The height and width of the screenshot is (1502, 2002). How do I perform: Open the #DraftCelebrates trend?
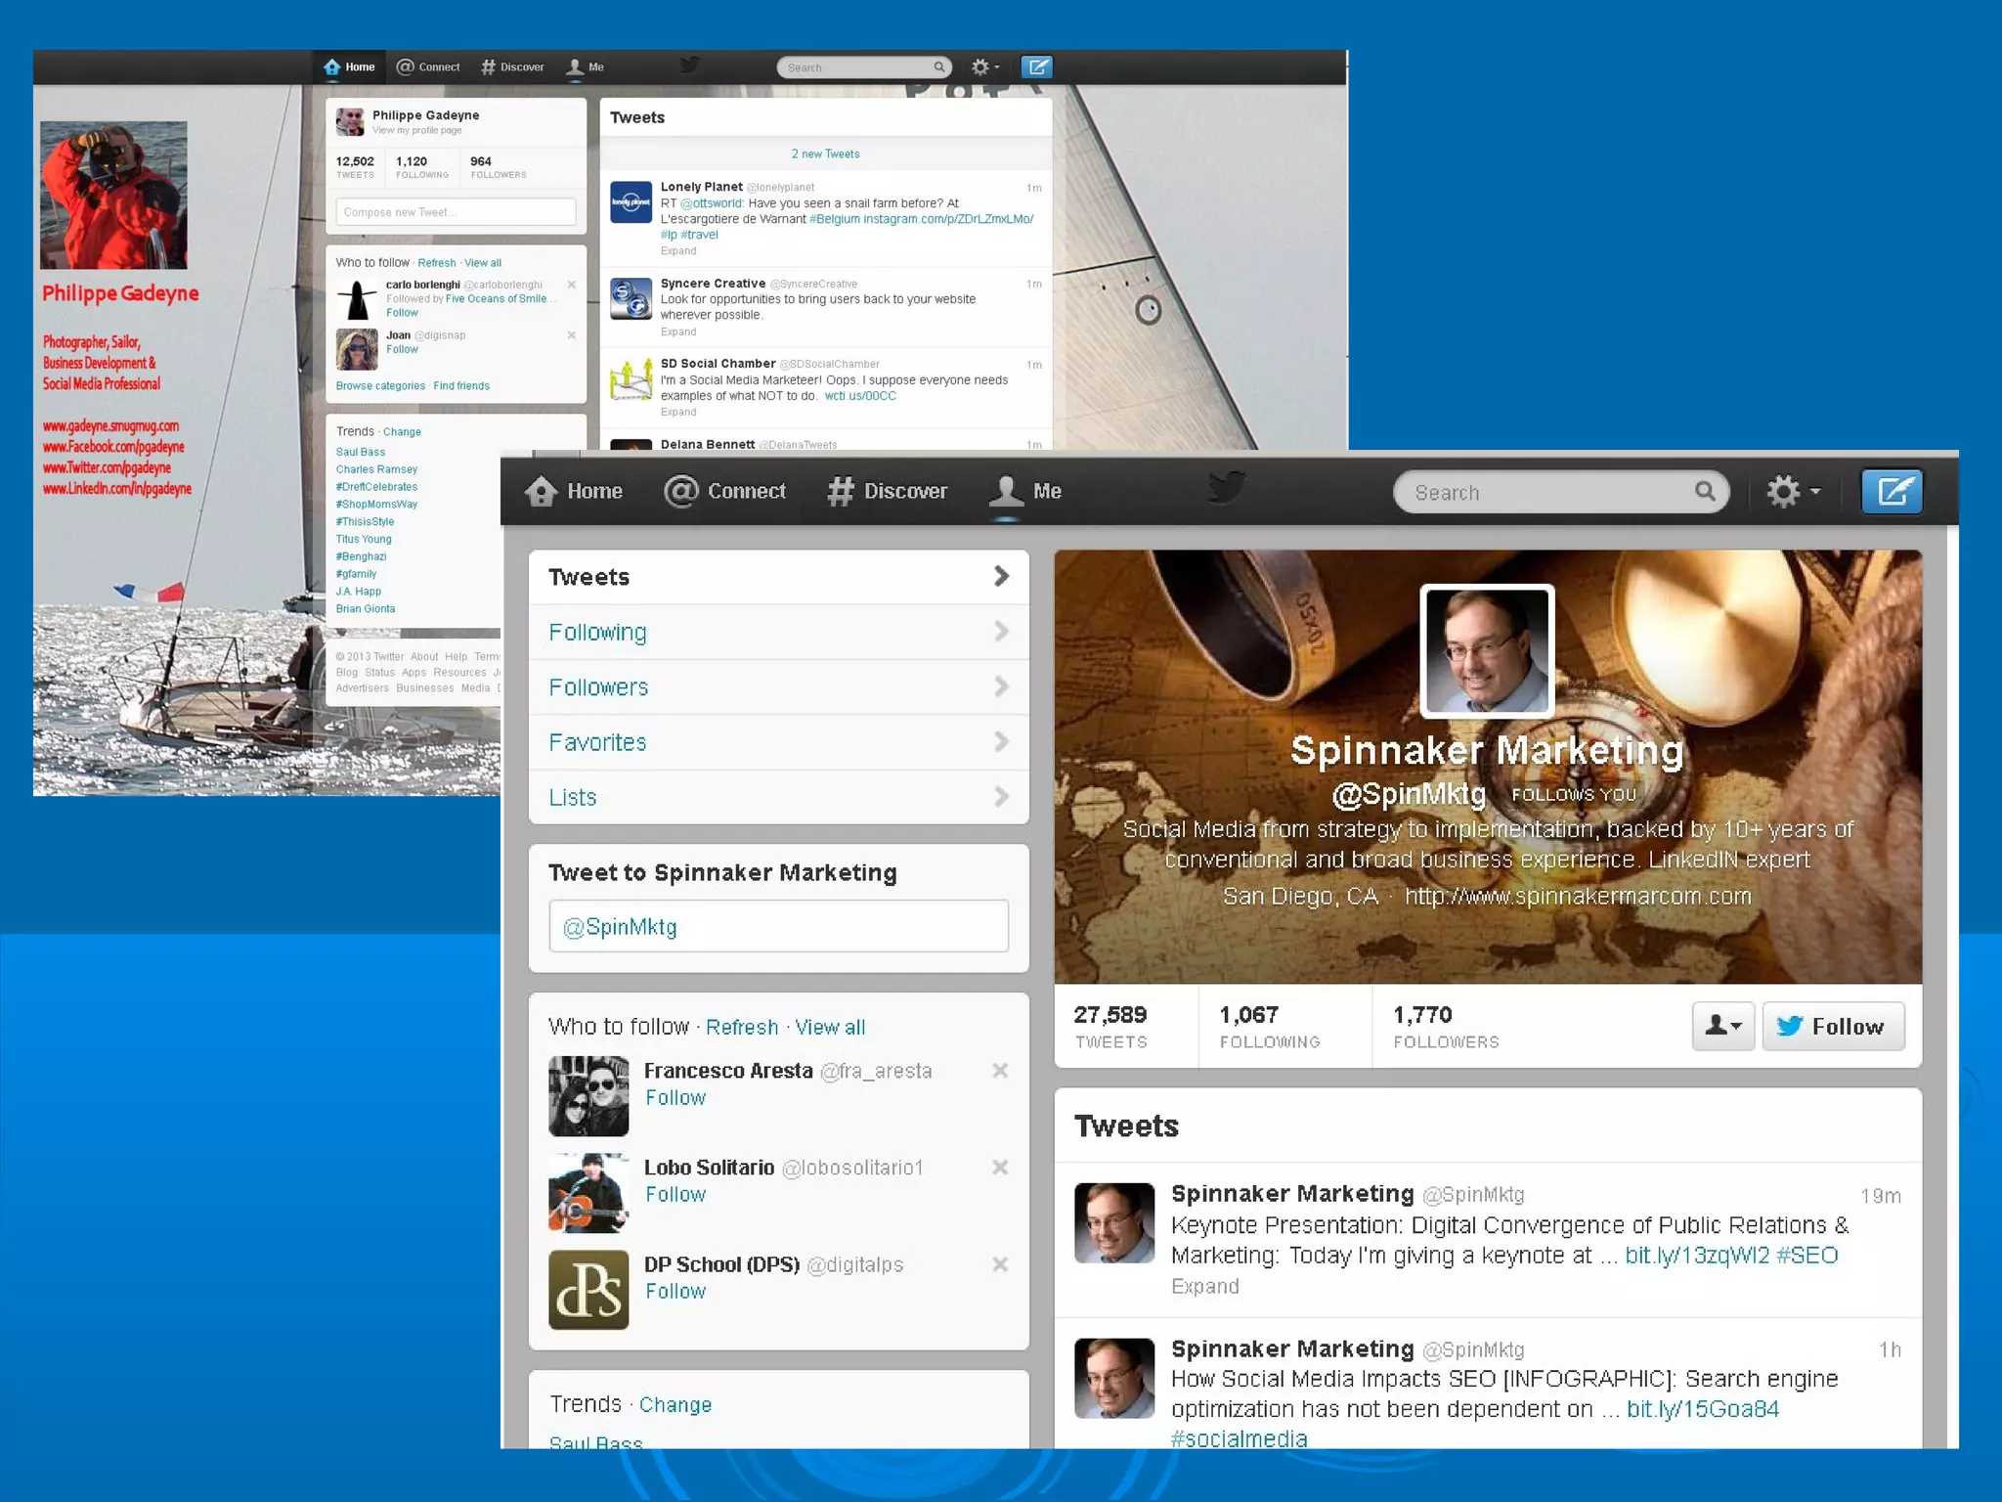click(376, 487)
